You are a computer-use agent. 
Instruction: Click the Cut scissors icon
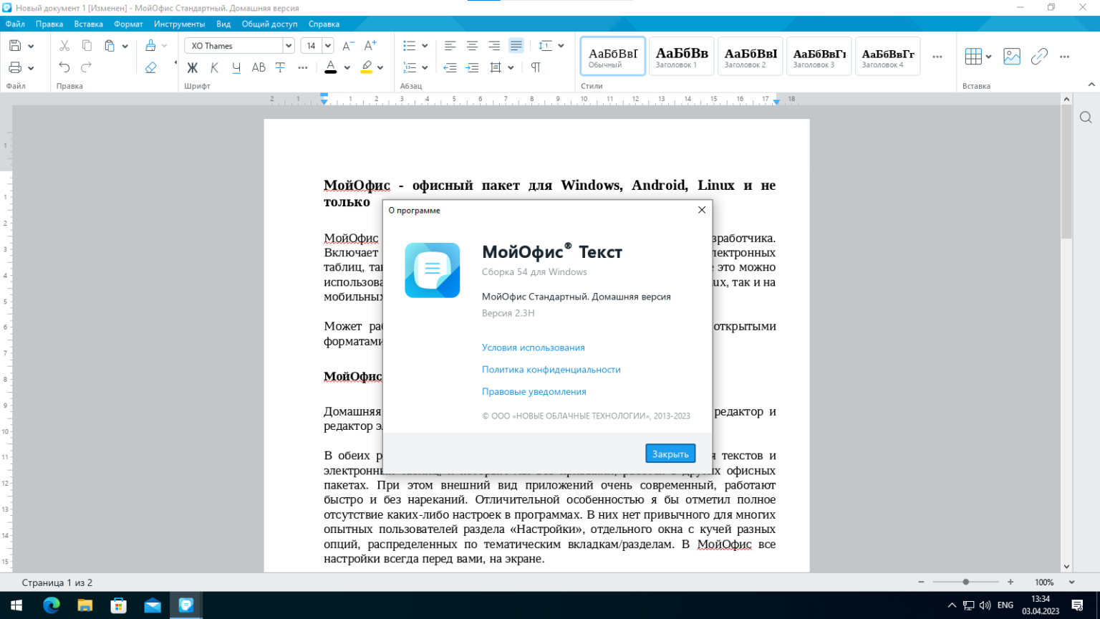(x=64, y=46)
